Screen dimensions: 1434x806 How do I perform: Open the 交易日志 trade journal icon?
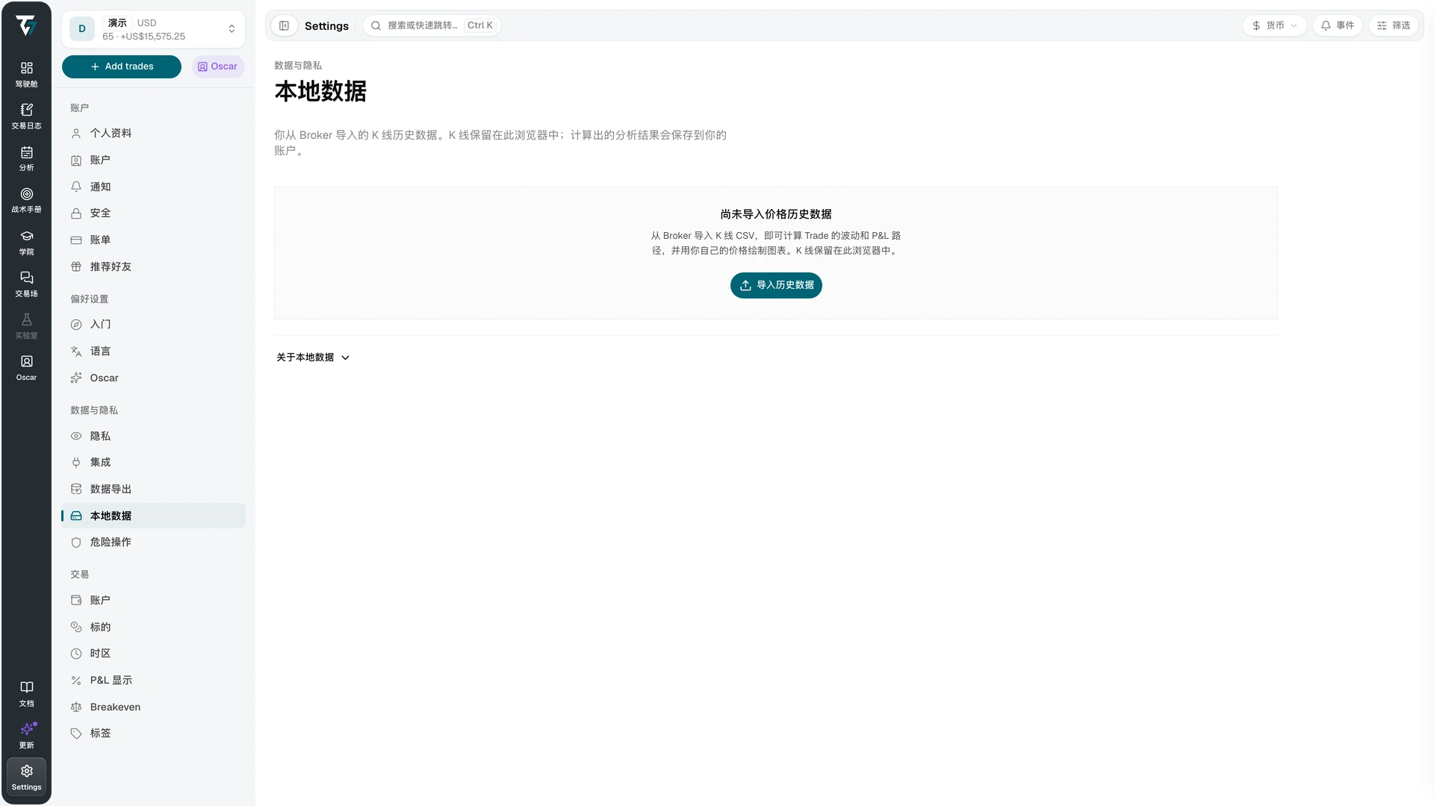26,116
